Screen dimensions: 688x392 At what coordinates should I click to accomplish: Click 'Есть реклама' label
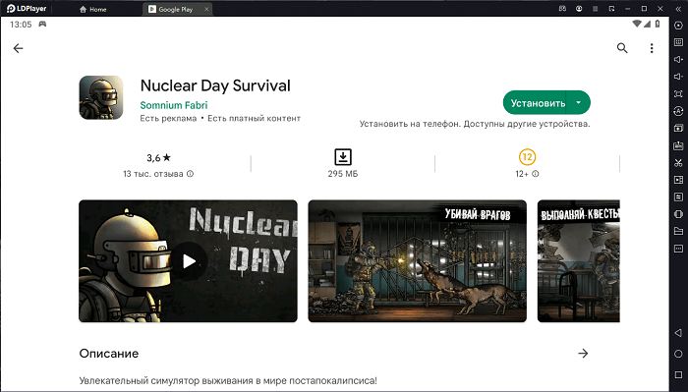pos(168,119)
